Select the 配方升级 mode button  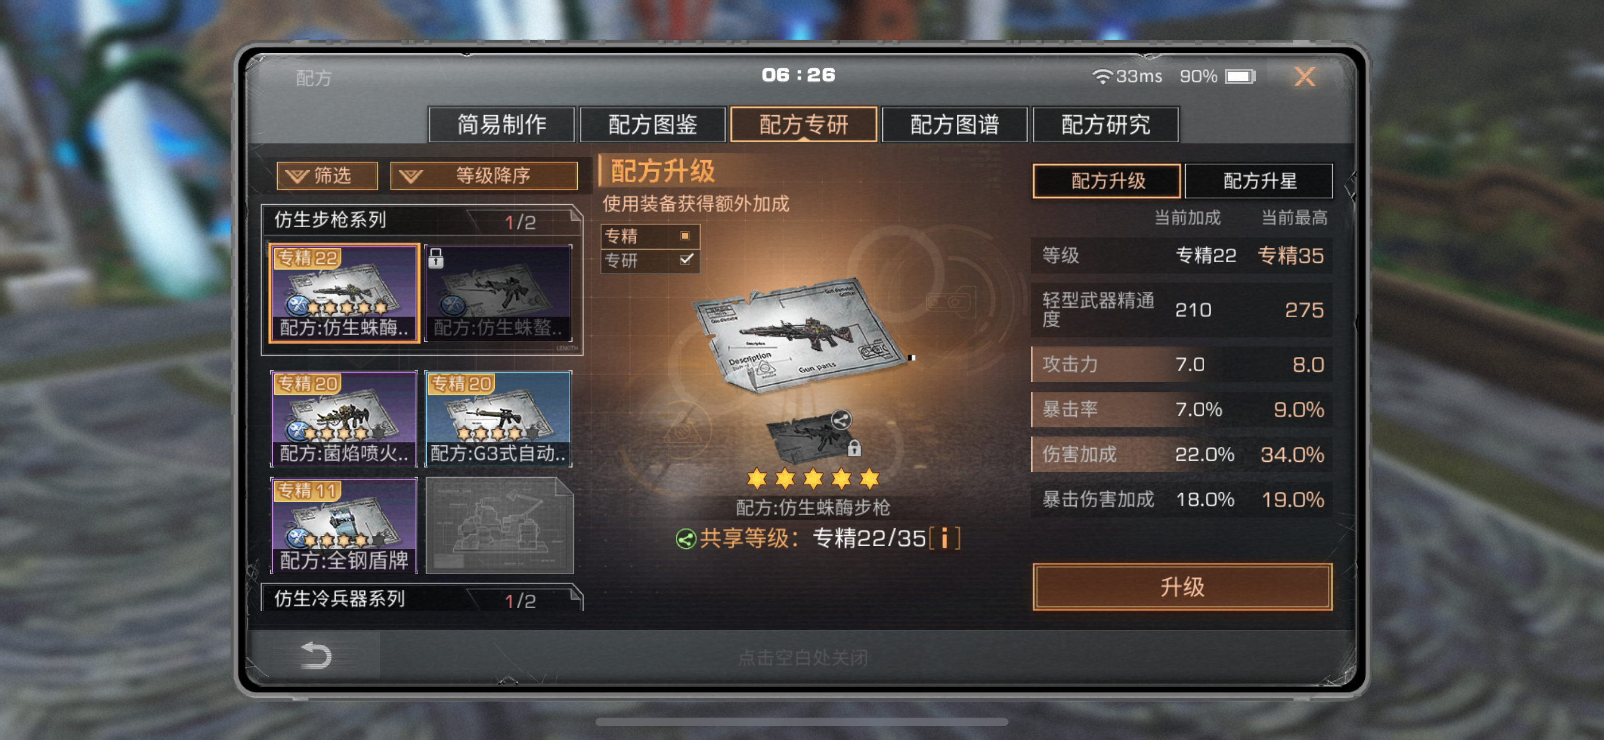(1107, 181)
